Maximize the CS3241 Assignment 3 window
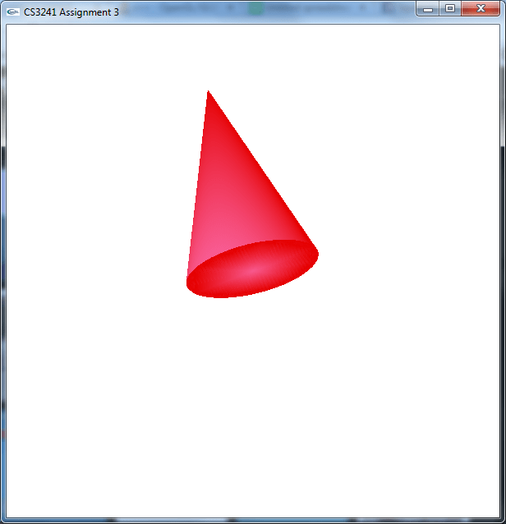This screenshot has width=506, height=524. (x=450, y=9)
